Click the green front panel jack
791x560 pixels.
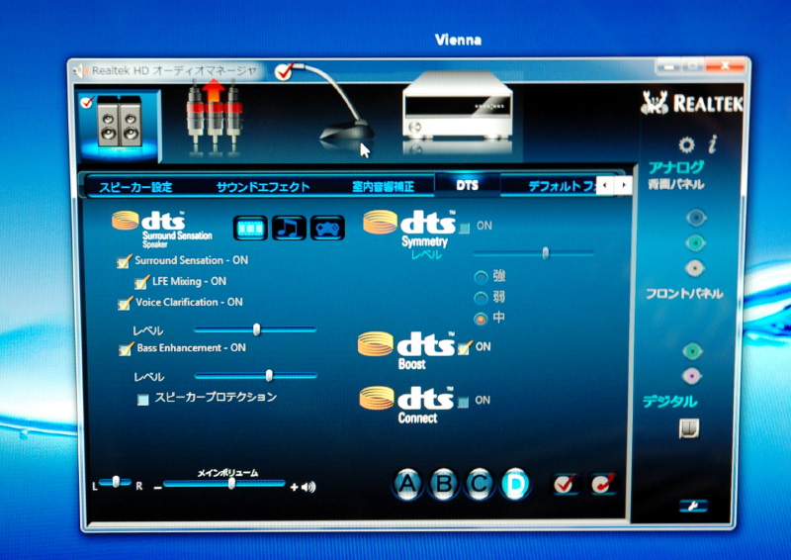pos(693,351)
